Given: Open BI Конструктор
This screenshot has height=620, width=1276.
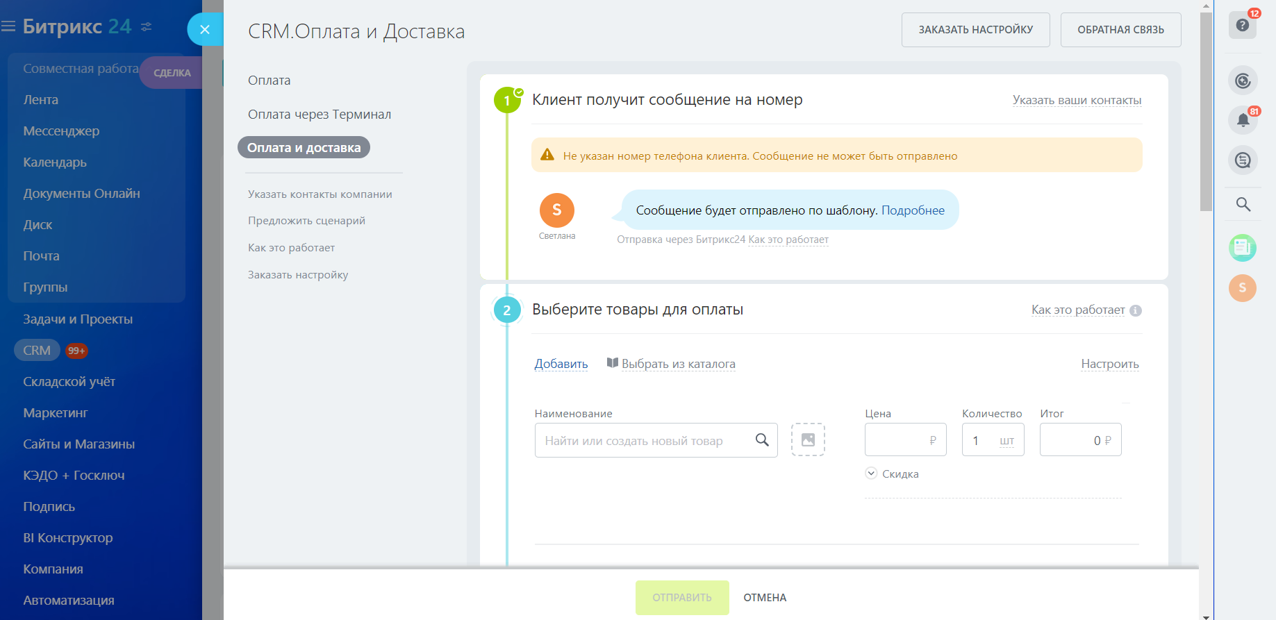Looking at the screenshot, I should click(67, 538).
